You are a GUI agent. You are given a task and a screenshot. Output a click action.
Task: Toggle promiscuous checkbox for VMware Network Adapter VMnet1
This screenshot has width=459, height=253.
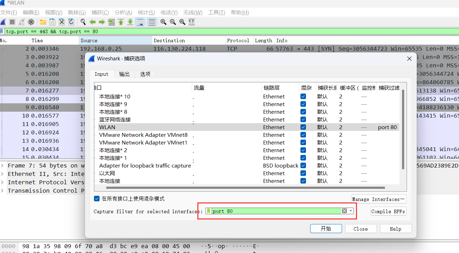pyautogui.click(x=303, y=142)
